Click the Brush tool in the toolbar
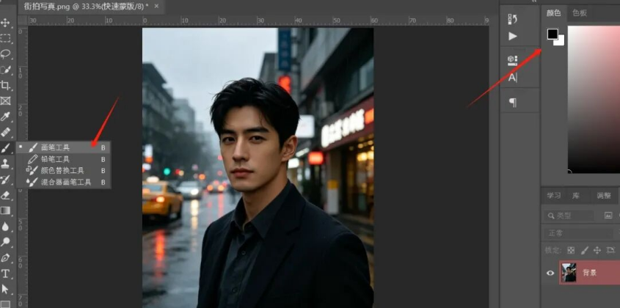This screenshot has height=308, width=620. (x=5, y=148)
